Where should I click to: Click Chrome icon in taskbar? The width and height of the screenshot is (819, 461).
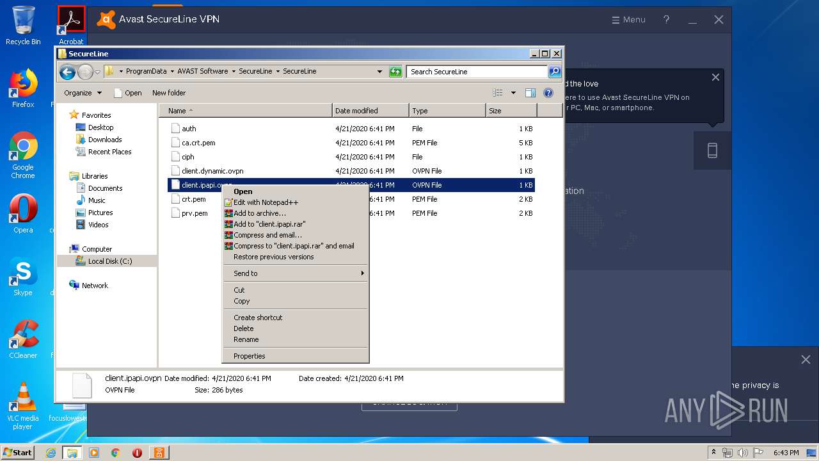(116, 453)
